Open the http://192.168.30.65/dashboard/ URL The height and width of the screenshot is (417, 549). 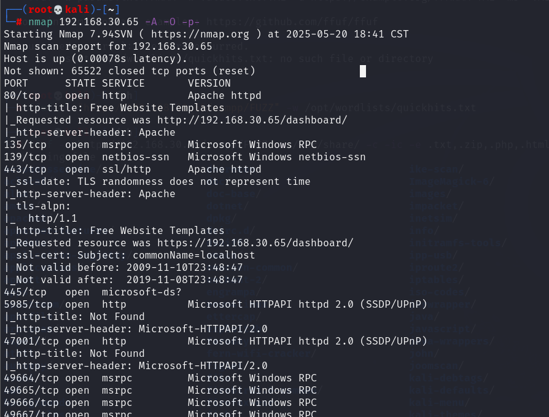[252, 120]
